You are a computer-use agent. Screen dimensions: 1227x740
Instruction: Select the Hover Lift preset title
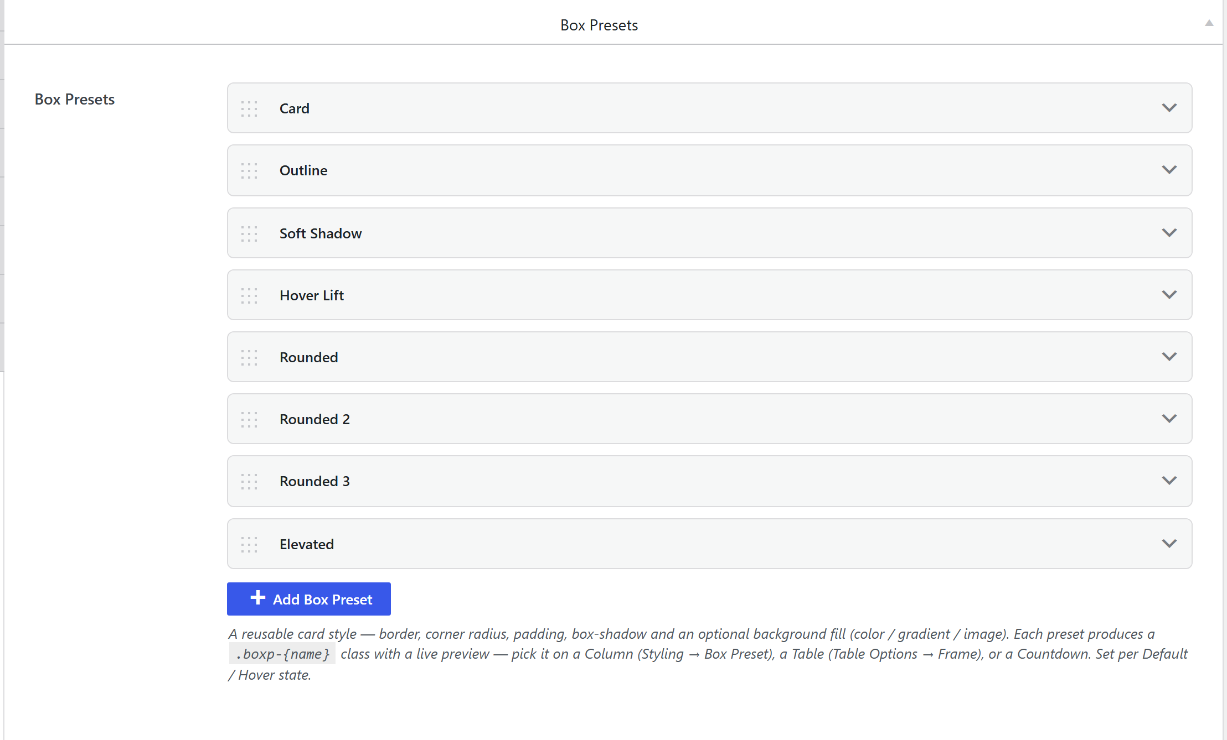312,295
